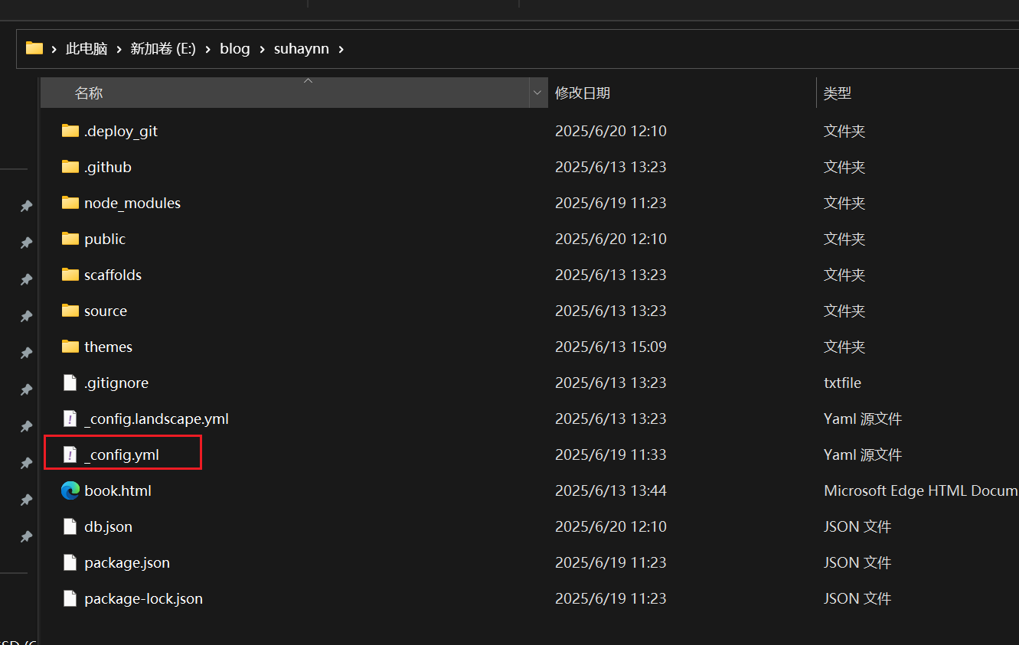Click the db.json file icon
1019x645 pixels.
(70, 526)
